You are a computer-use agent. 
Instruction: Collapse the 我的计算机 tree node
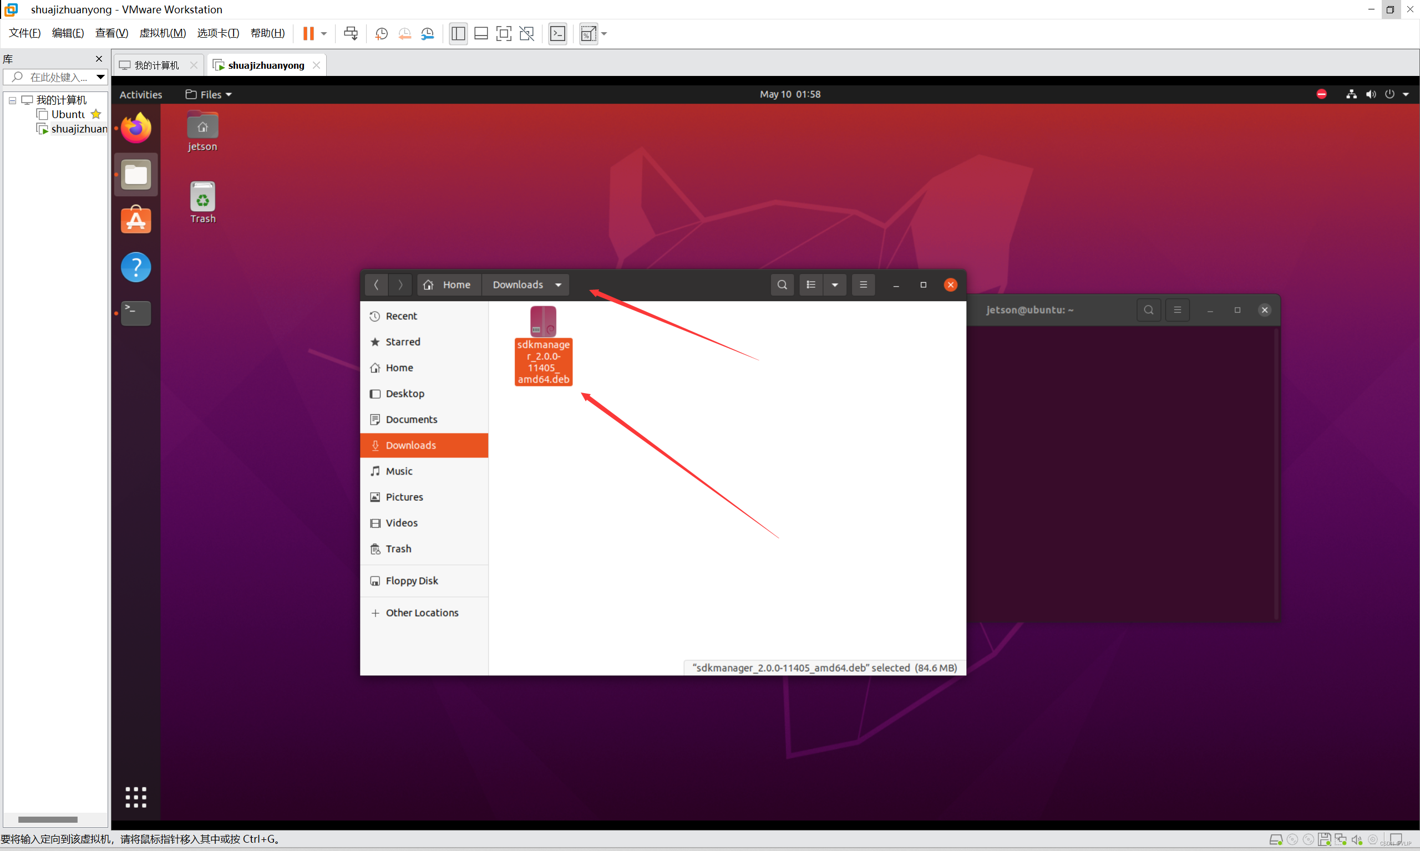coord(12,100)
